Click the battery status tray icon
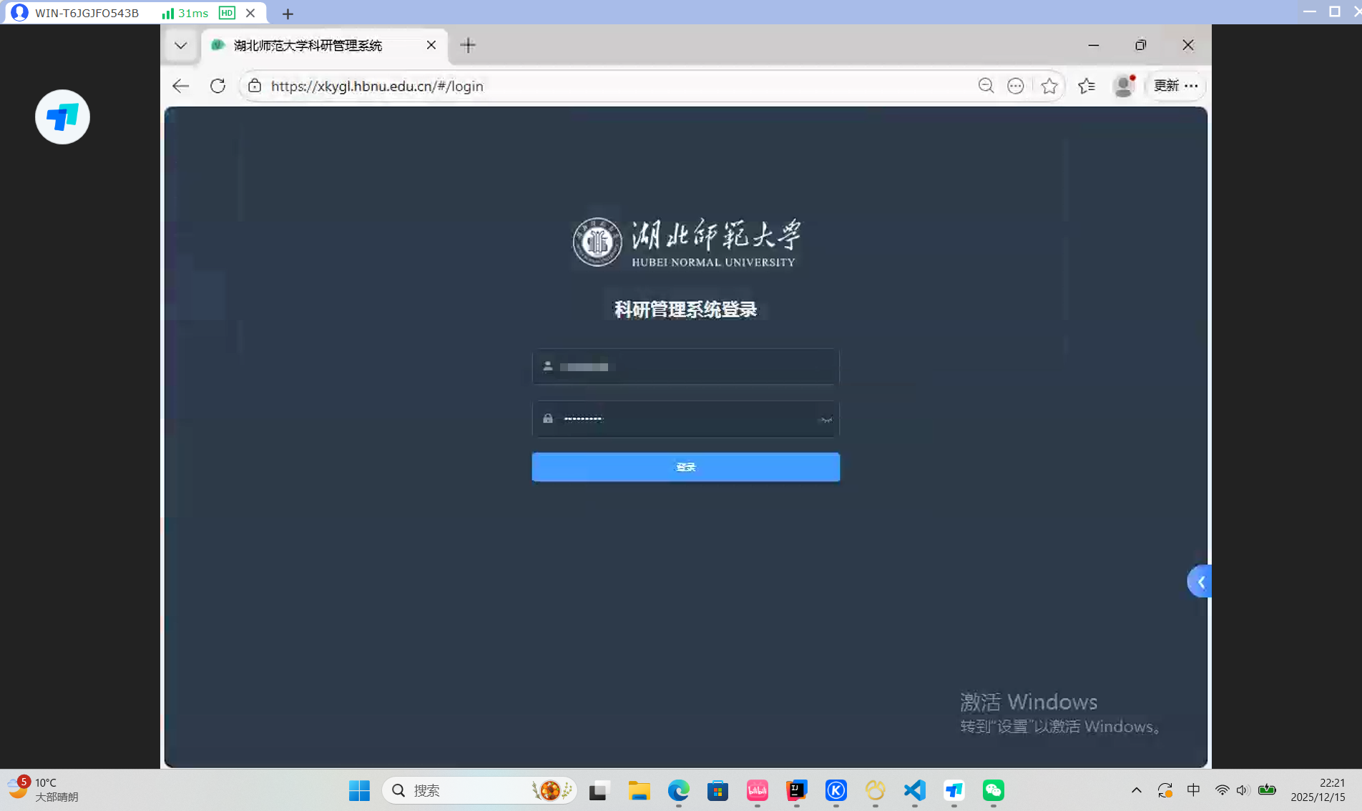The image size is (1362, 811). (1267, 790)
